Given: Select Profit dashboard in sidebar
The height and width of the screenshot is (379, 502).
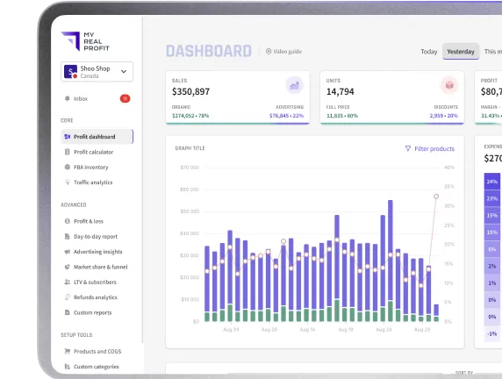Looking at the screenshot, I should click(x=97, y=137).
